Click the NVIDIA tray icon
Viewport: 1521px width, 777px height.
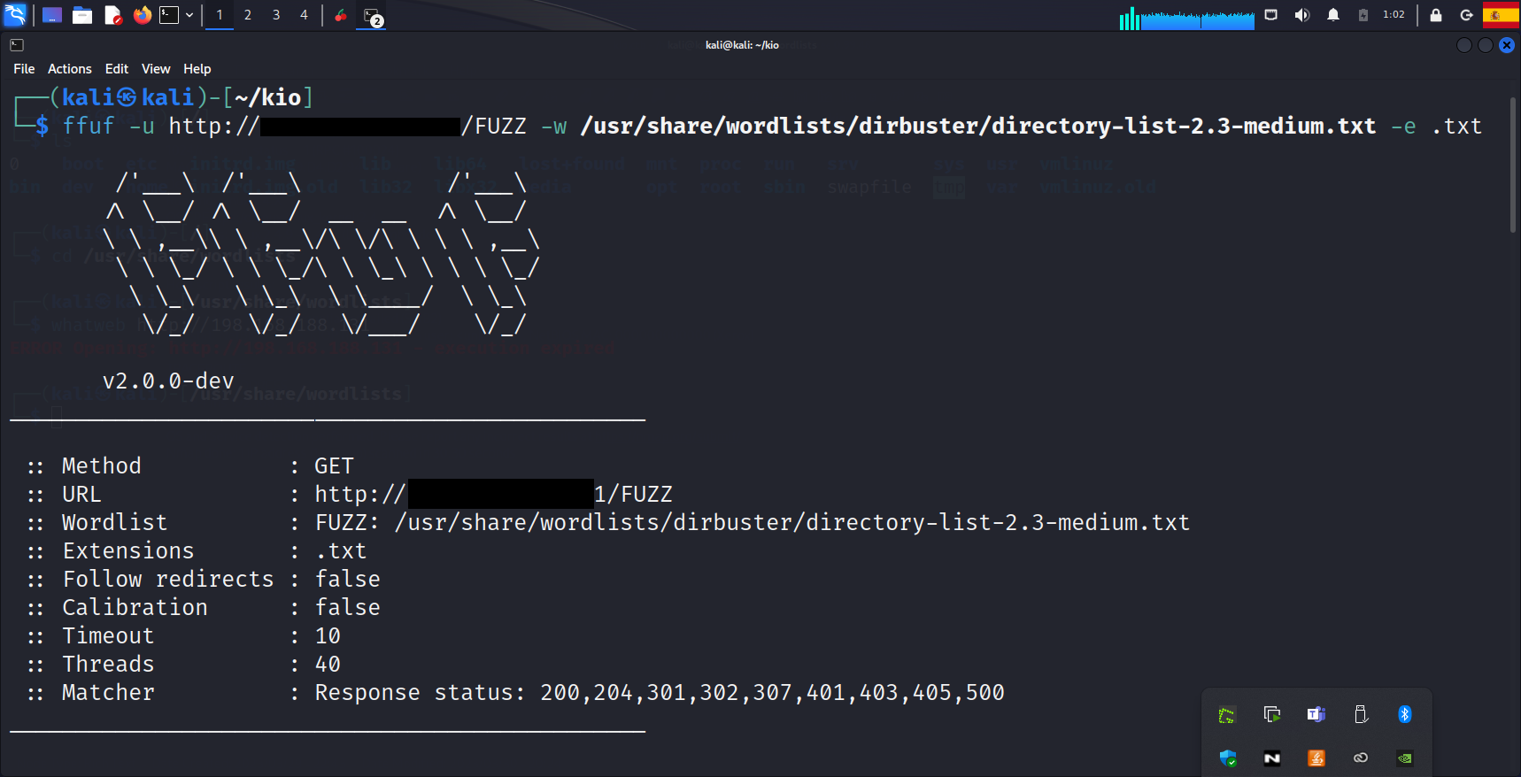click(x=1404, y=758)
